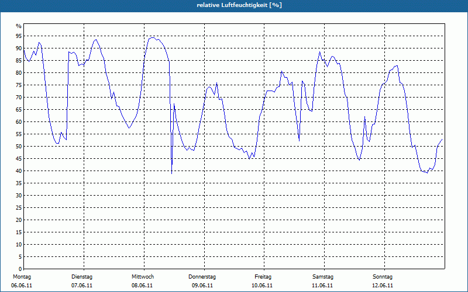Viewport: 468px width, 292px height.
Task: Click the y-axis value 55
Action: point(19,134)
